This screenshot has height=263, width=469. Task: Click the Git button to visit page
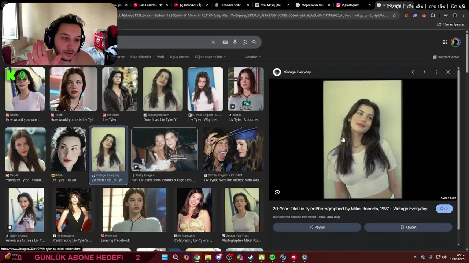444,209
